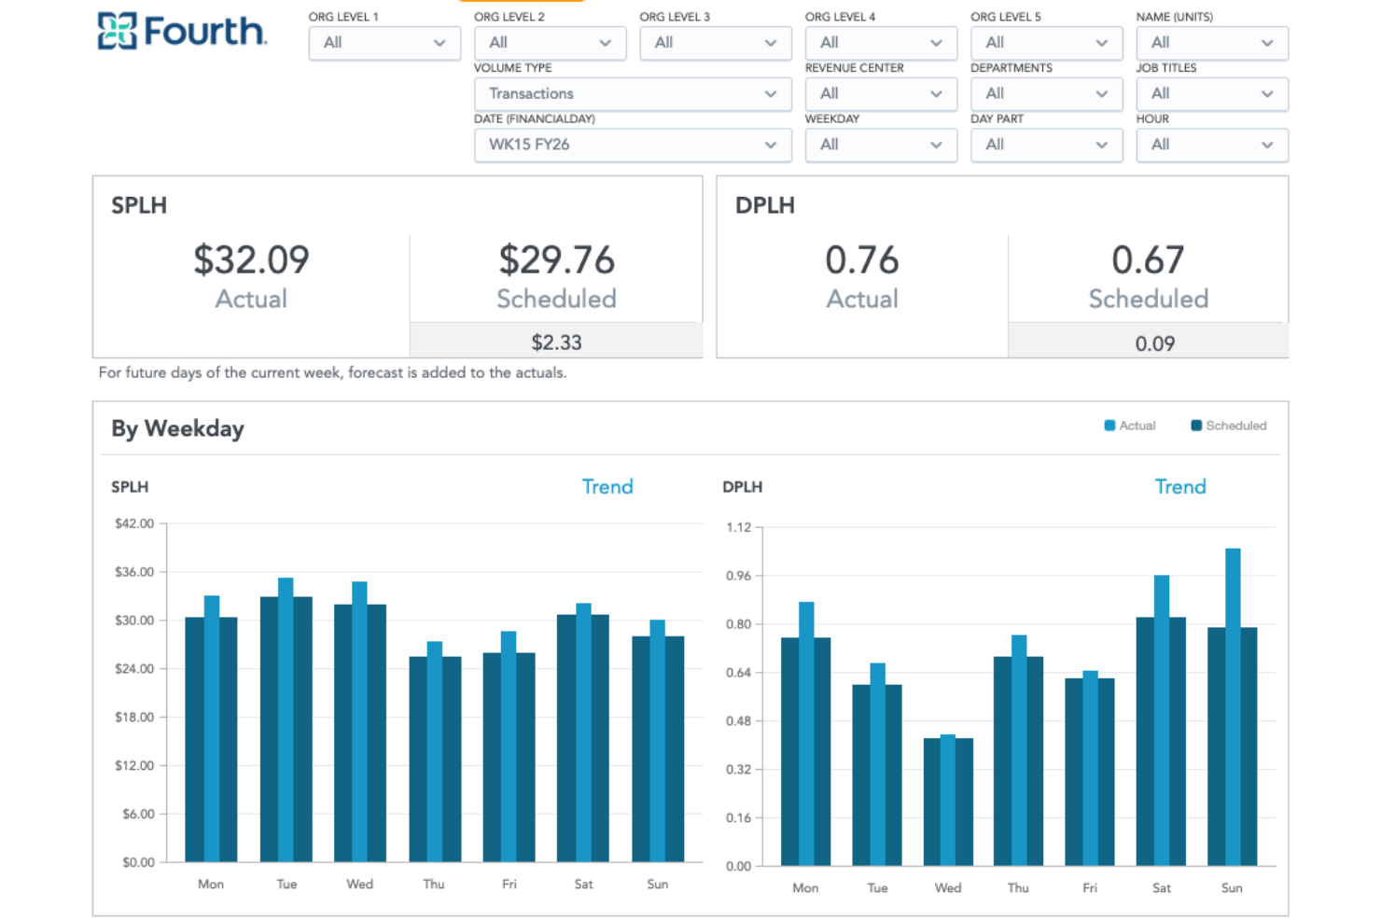Open the WEEKDAY dropdown
Viewport: 1381px width, 921px height.
pyautogui.click(x=881, y=145)
